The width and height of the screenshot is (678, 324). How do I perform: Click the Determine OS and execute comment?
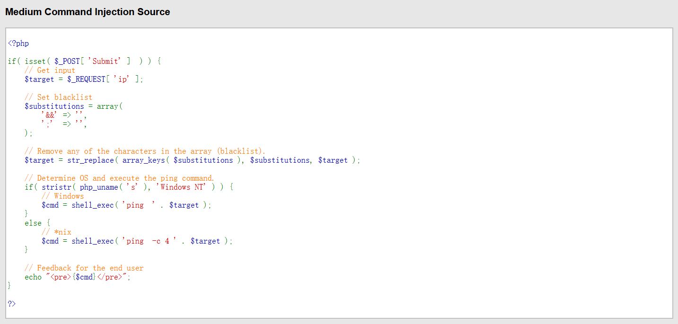[119, 178]
